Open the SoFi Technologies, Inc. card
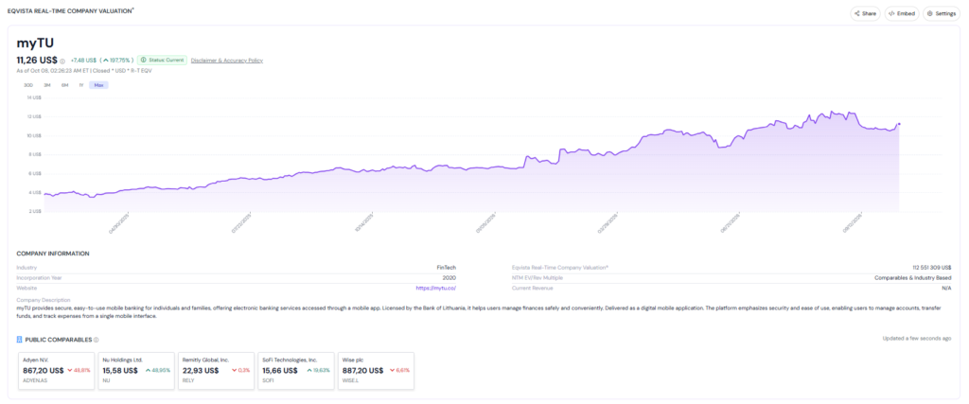 [x=296, y=371]
